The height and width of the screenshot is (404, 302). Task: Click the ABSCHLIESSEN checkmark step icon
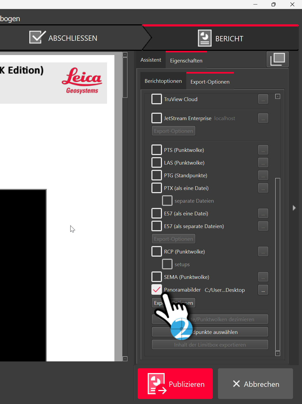[x=37, y=37]
